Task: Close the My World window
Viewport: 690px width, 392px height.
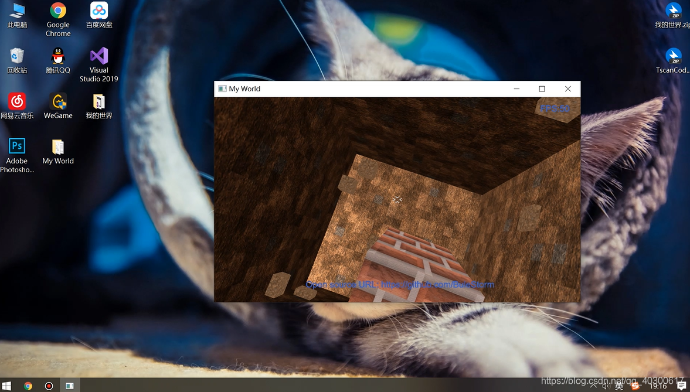Action: pyautogui.click(x=567, y=89)
